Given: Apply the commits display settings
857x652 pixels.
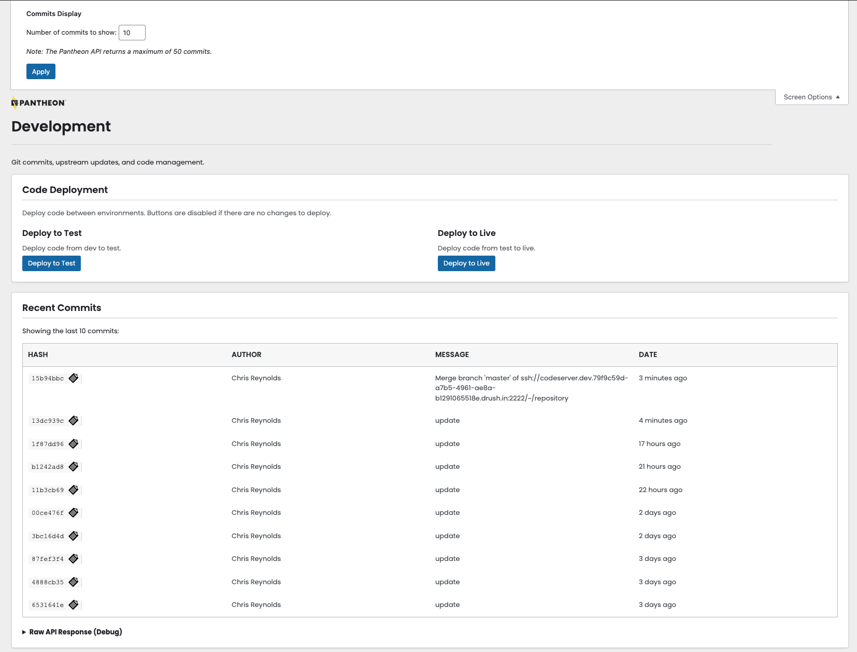Looking at the screenshot, I should (x=40, y=71).
